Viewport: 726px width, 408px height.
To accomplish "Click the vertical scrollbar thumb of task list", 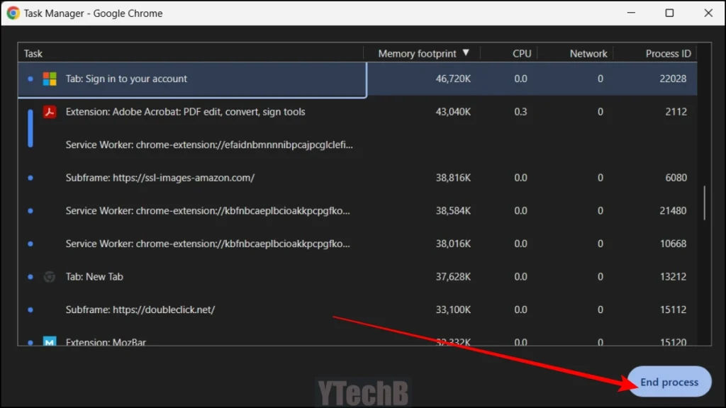I will [704, 203].
